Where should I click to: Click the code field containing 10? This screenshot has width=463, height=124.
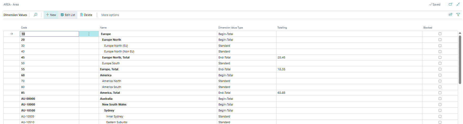(x=49, y=34)
